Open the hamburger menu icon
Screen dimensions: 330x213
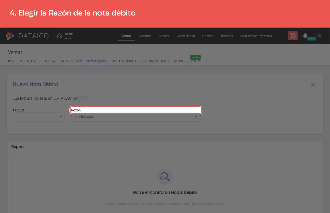tap(320, 36)
